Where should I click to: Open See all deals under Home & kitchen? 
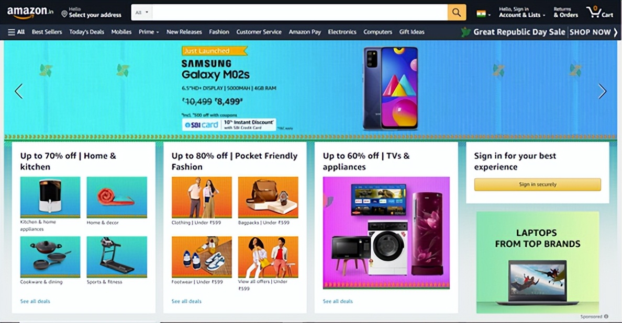pyautogui.click(x=35, y=301)
